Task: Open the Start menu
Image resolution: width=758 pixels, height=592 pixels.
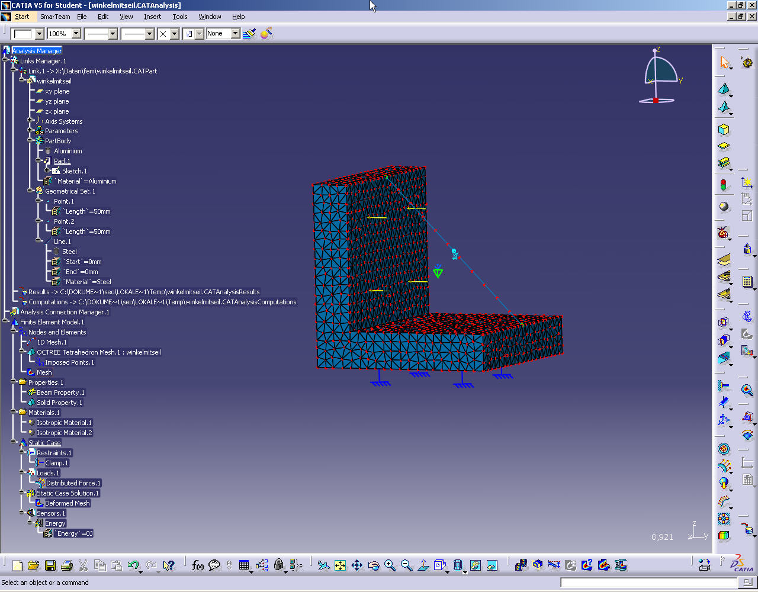Action: (22, 17)
